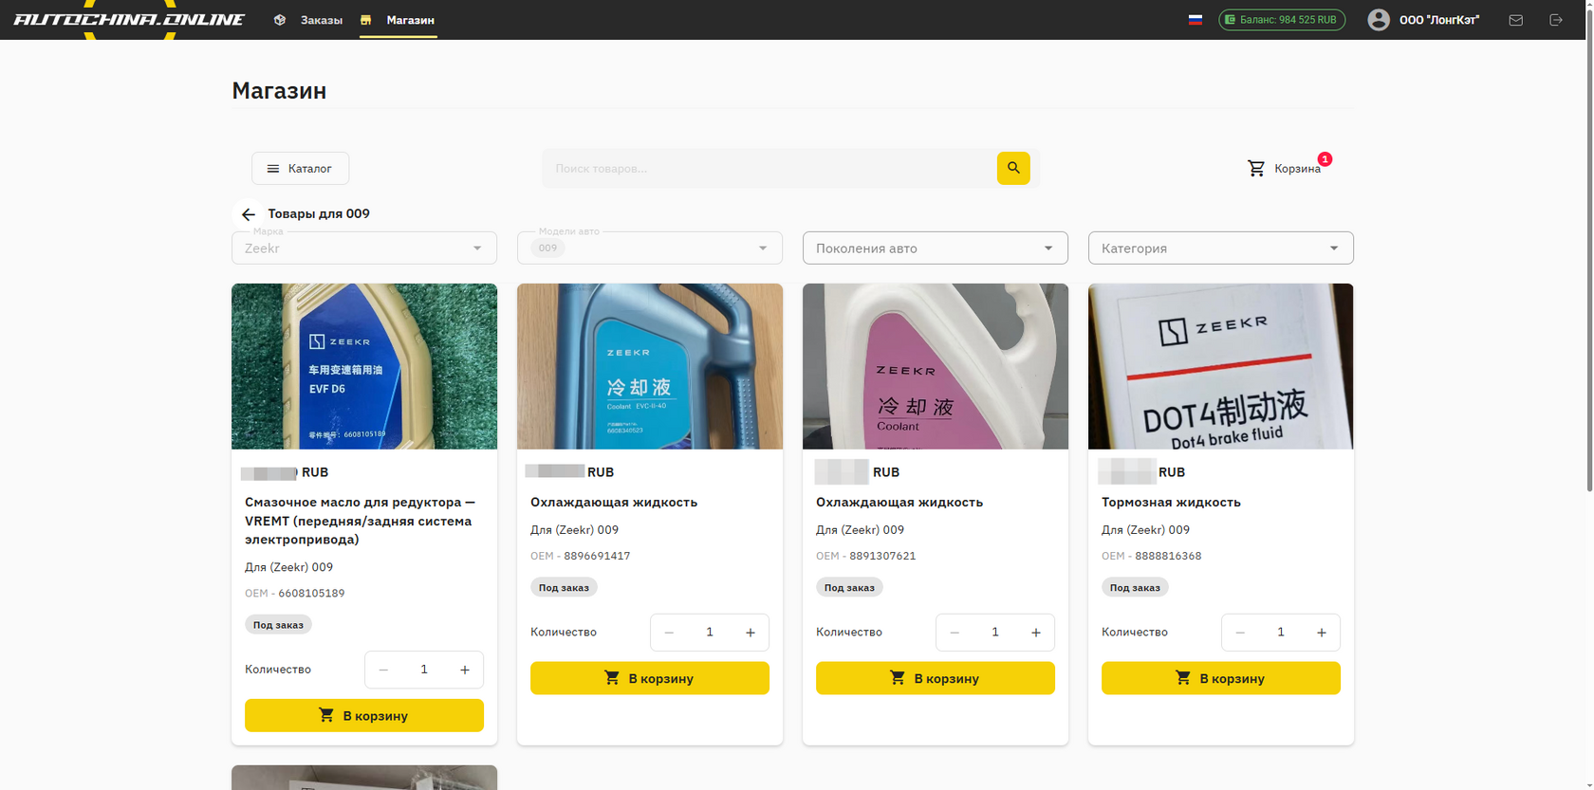Click the quantity value for gear oil
Viewport: 1594px width, 790px height.
[424, 670]
